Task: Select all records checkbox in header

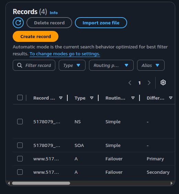Action: point(20,98)
